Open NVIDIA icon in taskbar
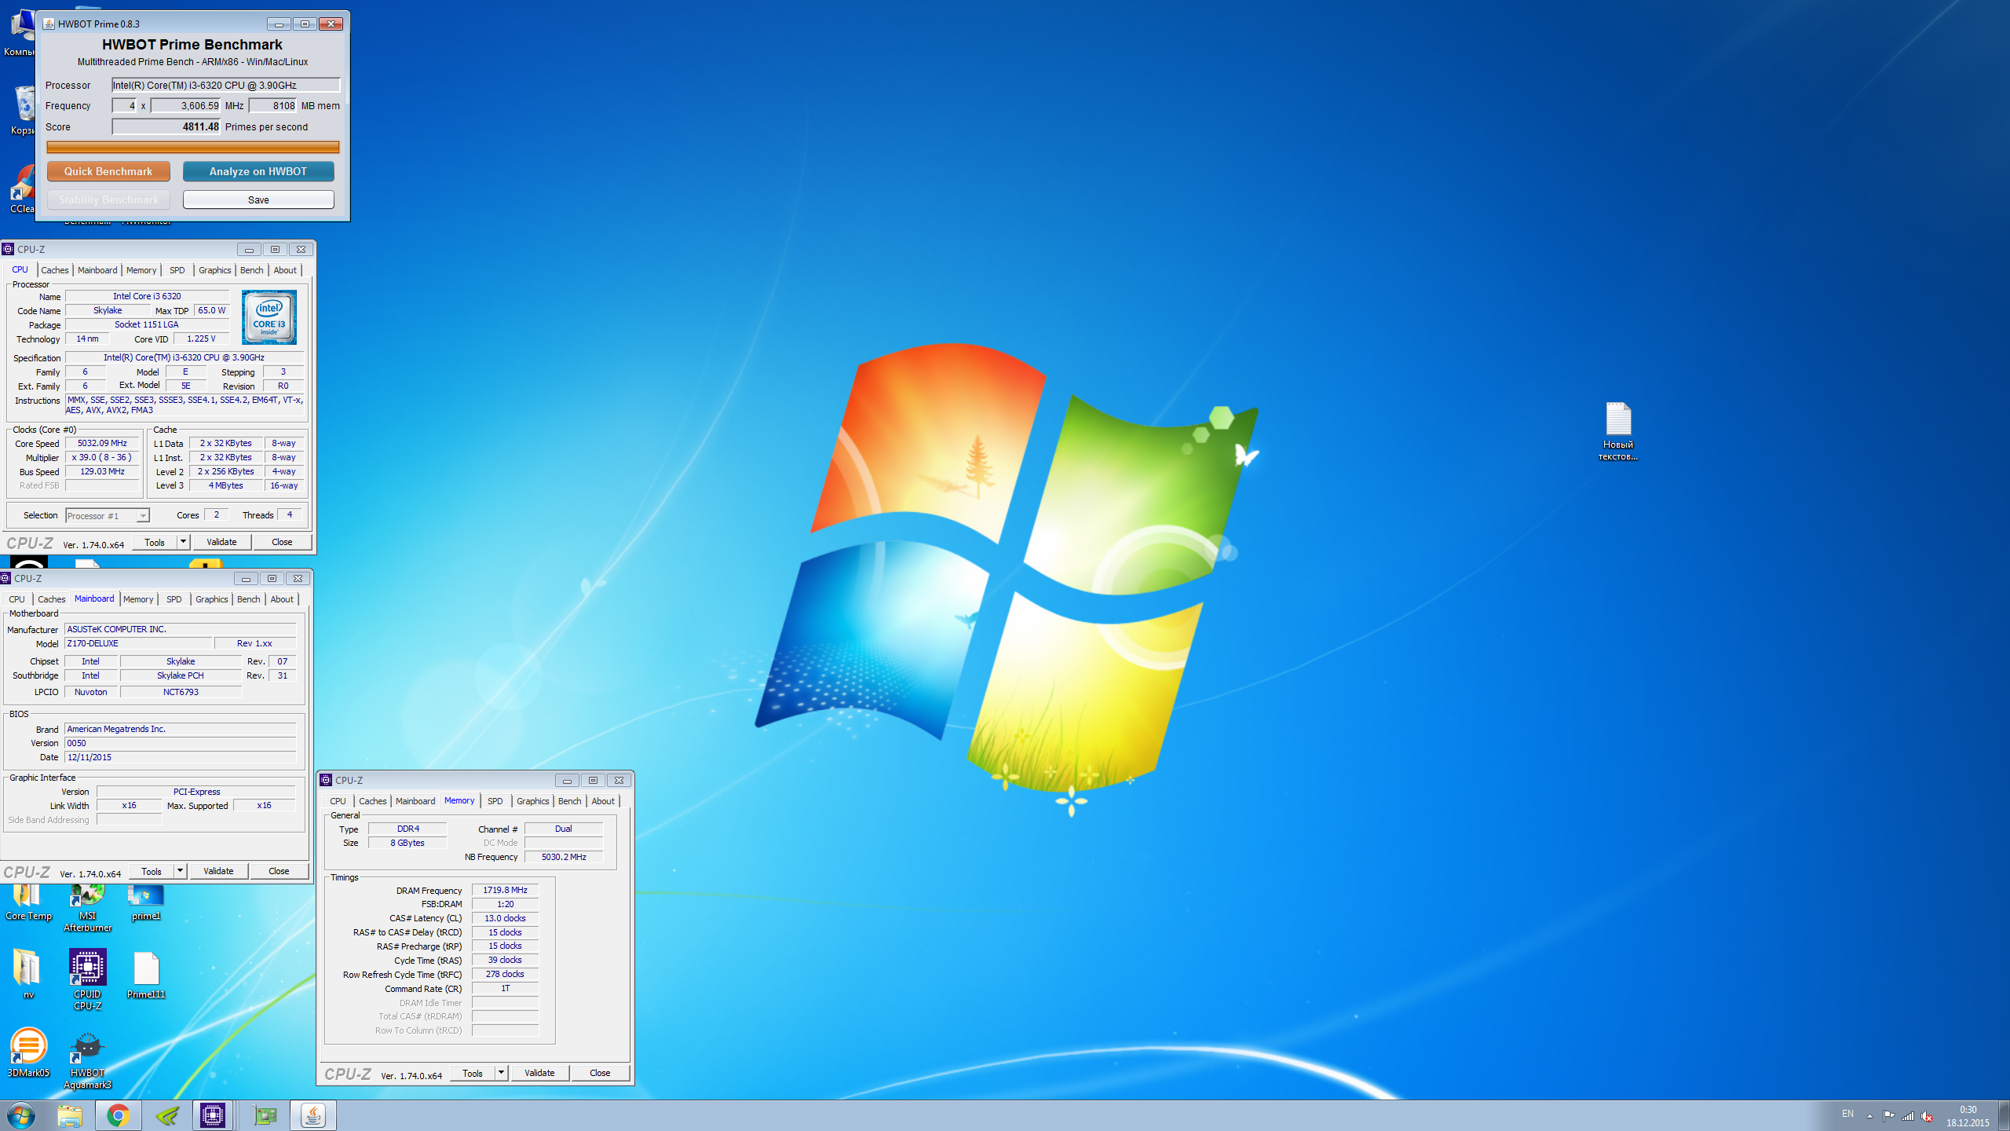 point(166,1115)
